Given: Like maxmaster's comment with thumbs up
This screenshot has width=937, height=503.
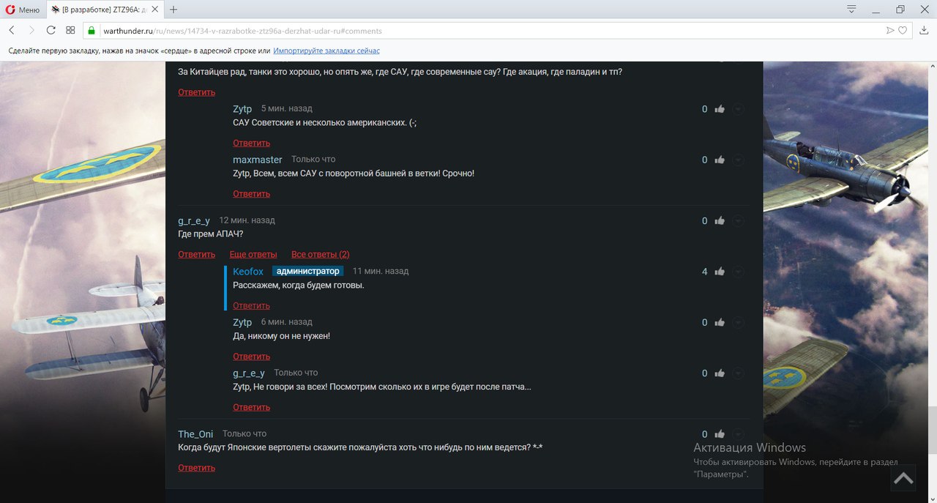Looking at the screenshot, I should 720,160.
